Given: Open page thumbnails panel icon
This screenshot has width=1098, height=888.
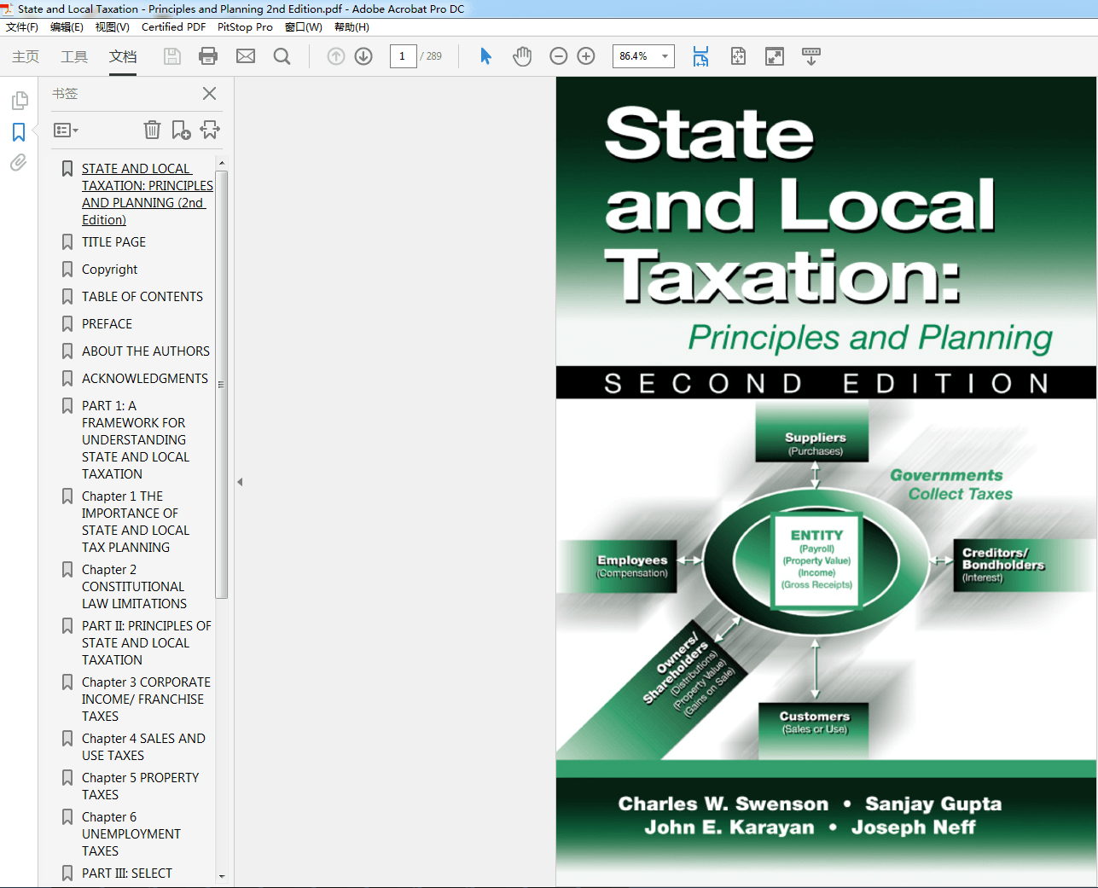Looking at the screenshot, I should 19,101.
